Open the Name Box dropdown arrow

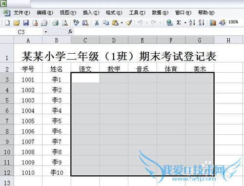[x=46, y=32]
